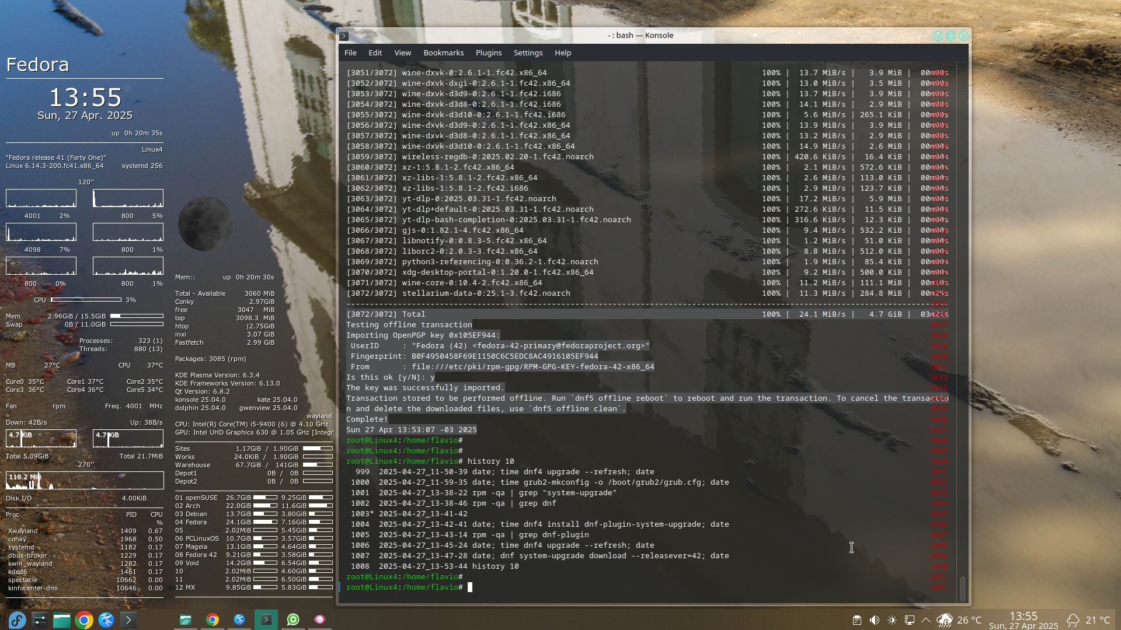Click the python3-referencing package row

[647, 262]
